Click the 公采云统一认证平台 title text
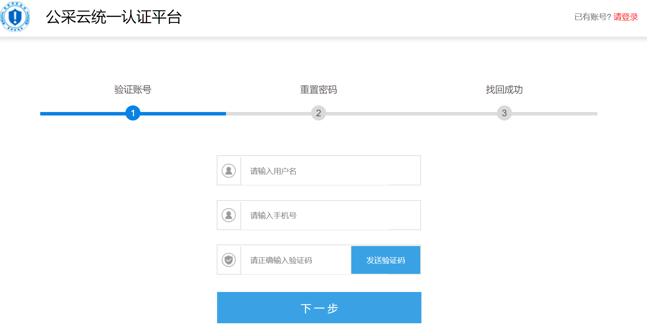Screen dimensions: 647x336 point(114,17)
